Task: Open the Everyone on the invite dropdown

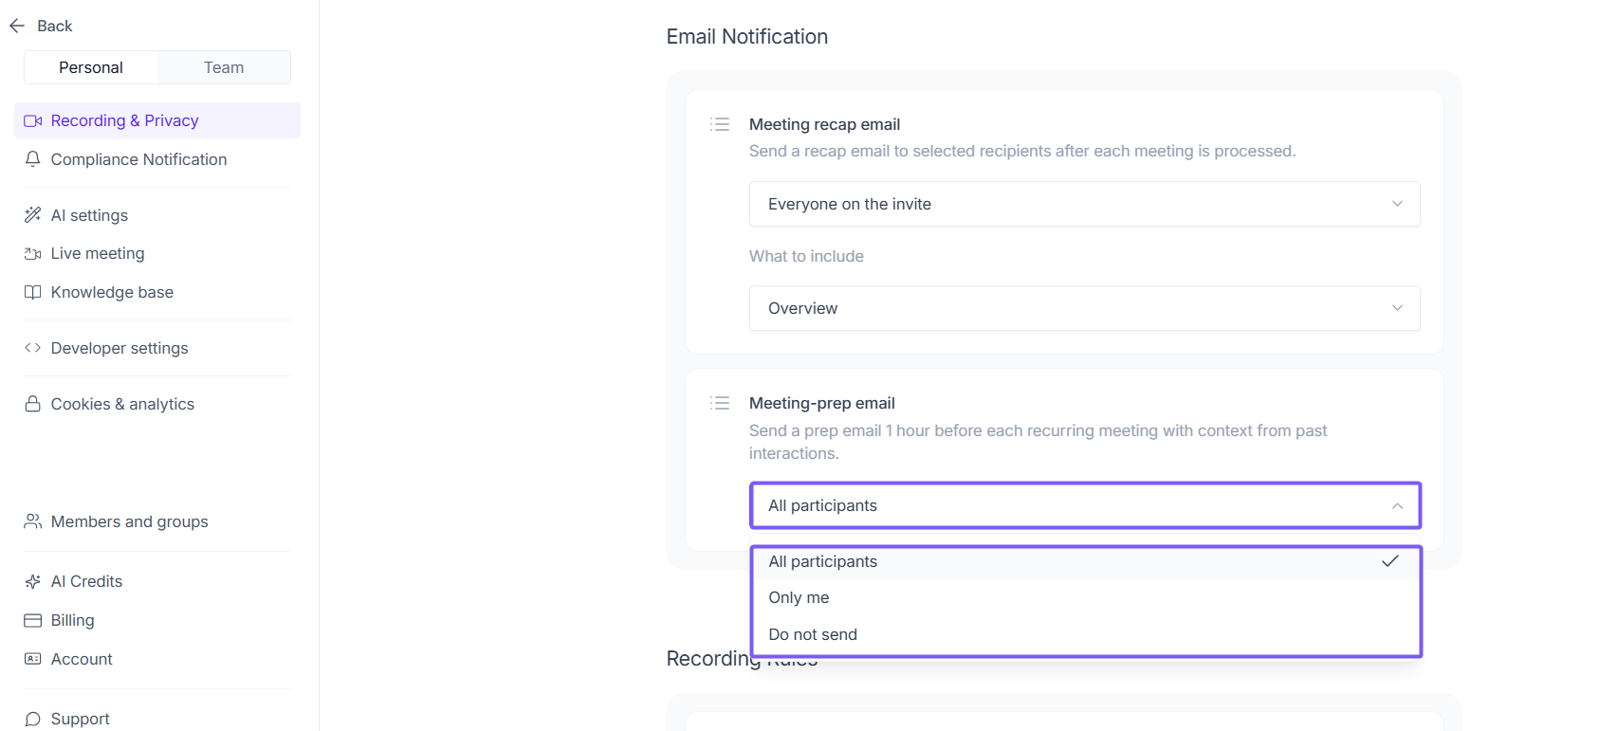Action: 1084,204
